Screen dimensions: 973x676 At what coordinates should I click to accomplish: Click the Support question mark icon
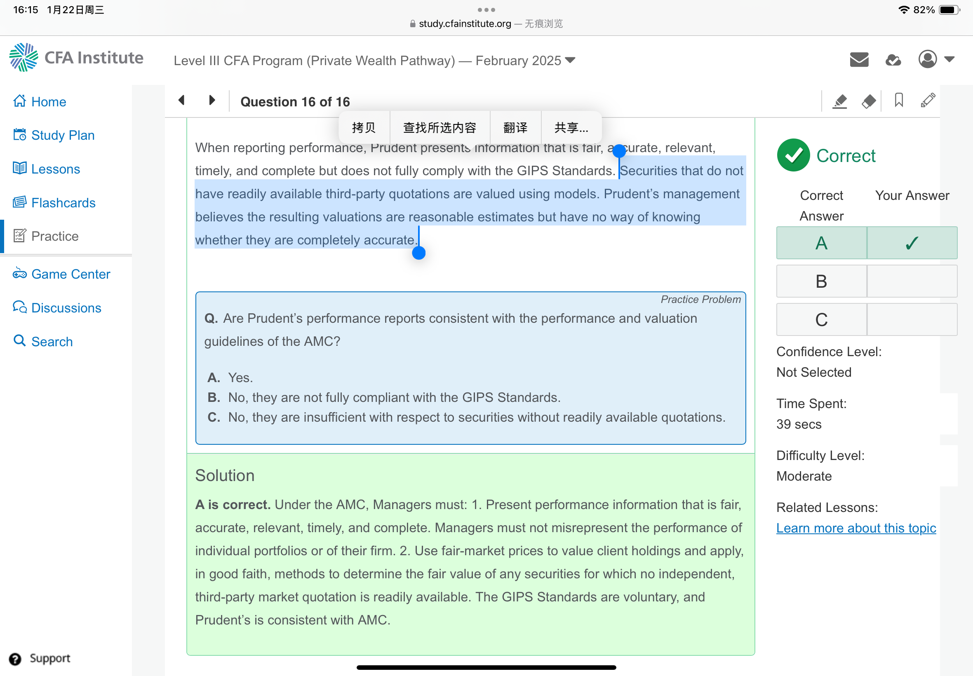tap(15, 659)
